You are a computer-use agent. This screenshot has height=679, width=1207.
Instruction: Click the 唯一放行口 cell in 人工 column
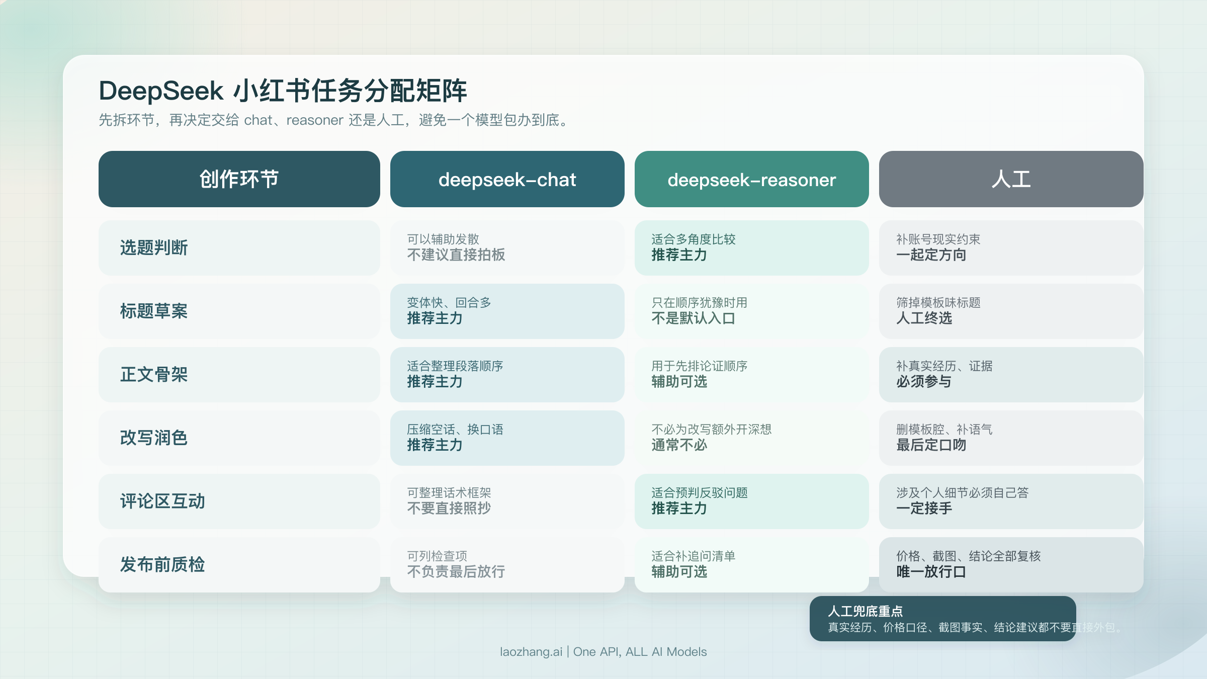1011,565
